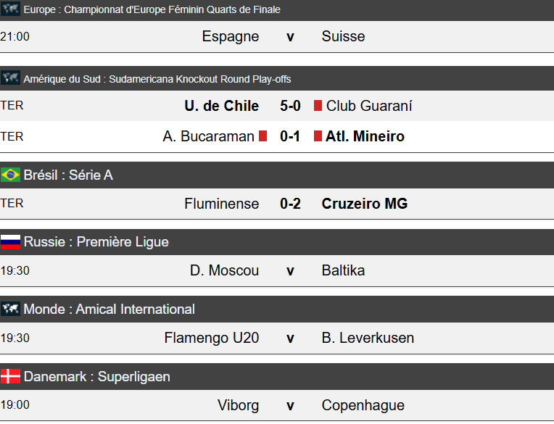The image size is (554, 424).
Task: Select the Flamengo U20 team name
Action: coord(212,338)
